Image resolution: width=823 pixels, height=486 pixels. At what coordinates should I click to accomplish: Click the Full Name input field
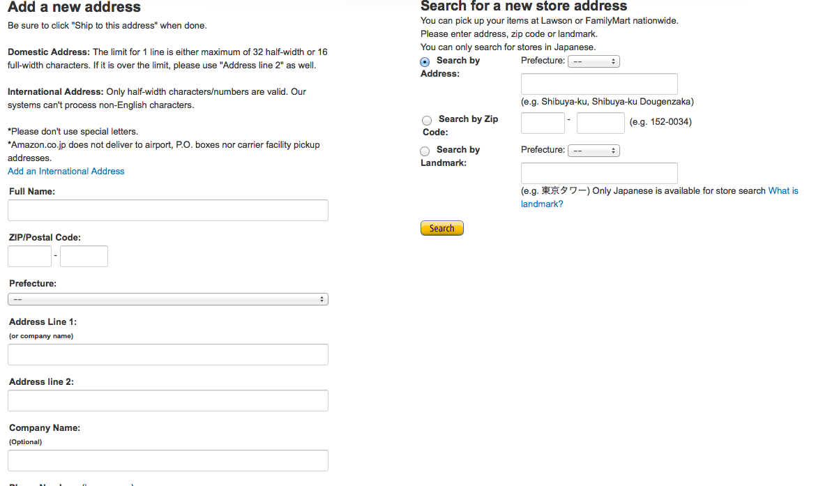tap(167, 211)
